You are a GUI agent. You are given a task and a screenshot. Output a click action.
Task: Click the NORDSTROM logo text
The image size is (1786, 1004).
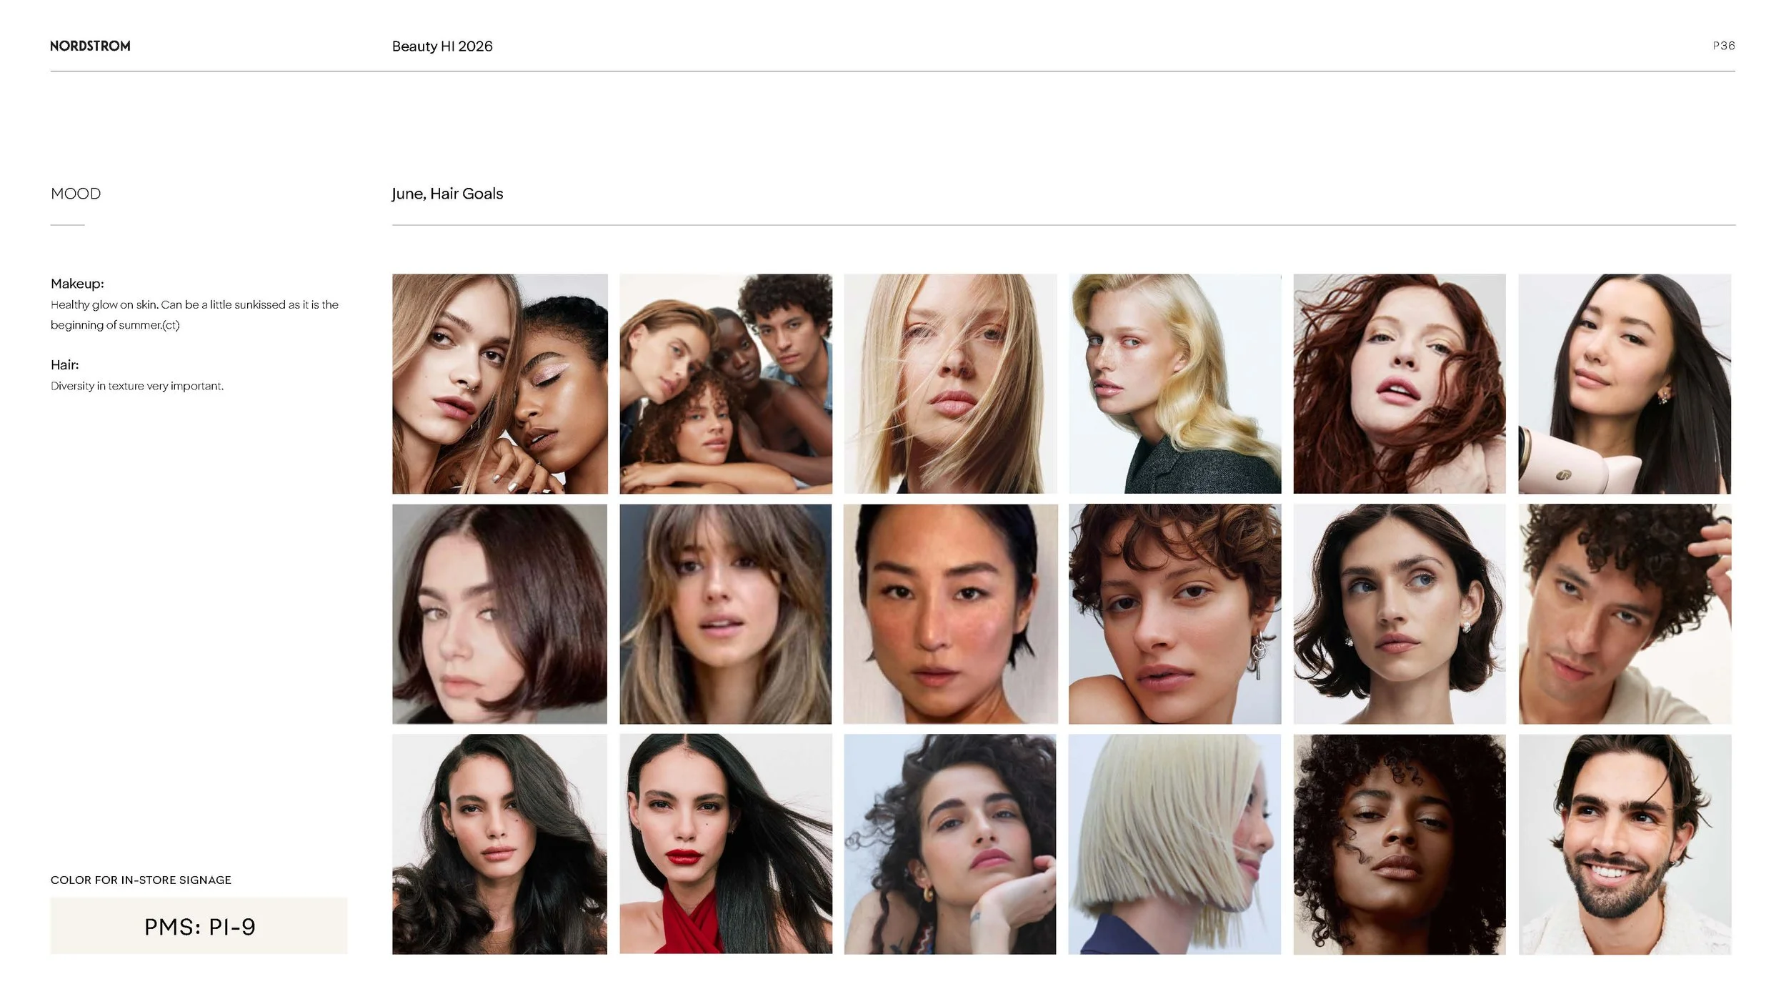(x=90, y=46)
